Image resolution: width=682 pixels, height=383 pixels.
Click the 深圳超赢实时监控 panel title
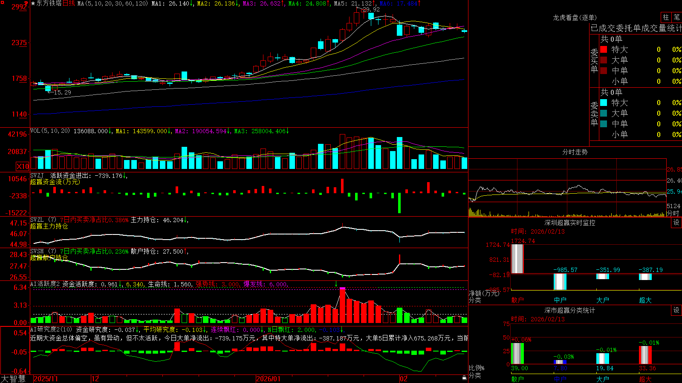point(570,223)
